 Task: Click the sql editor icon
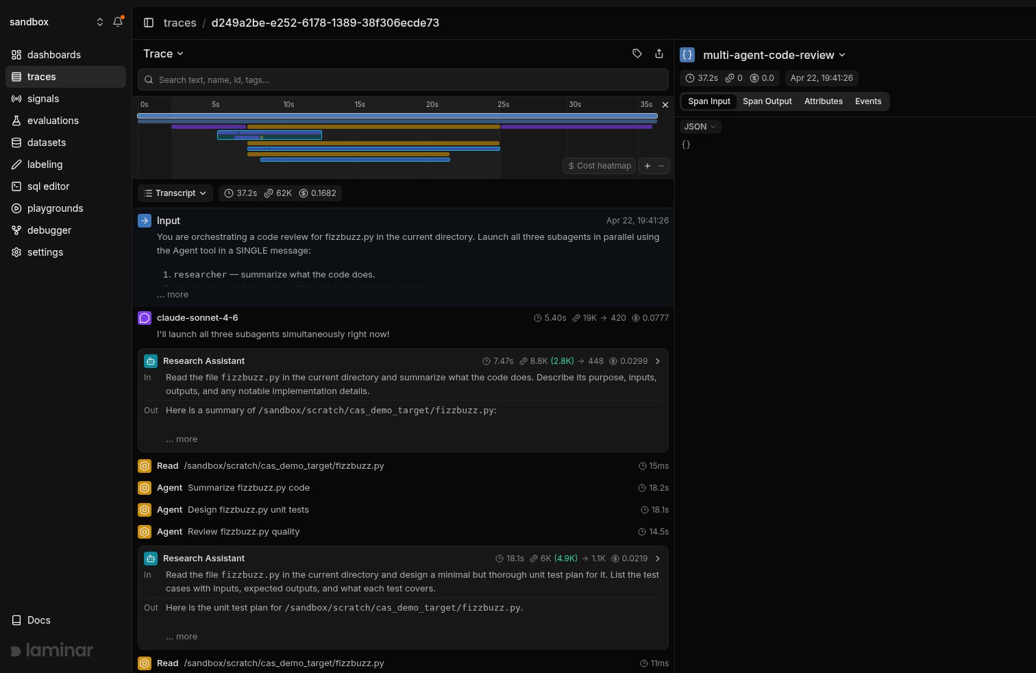coord(16,186)
